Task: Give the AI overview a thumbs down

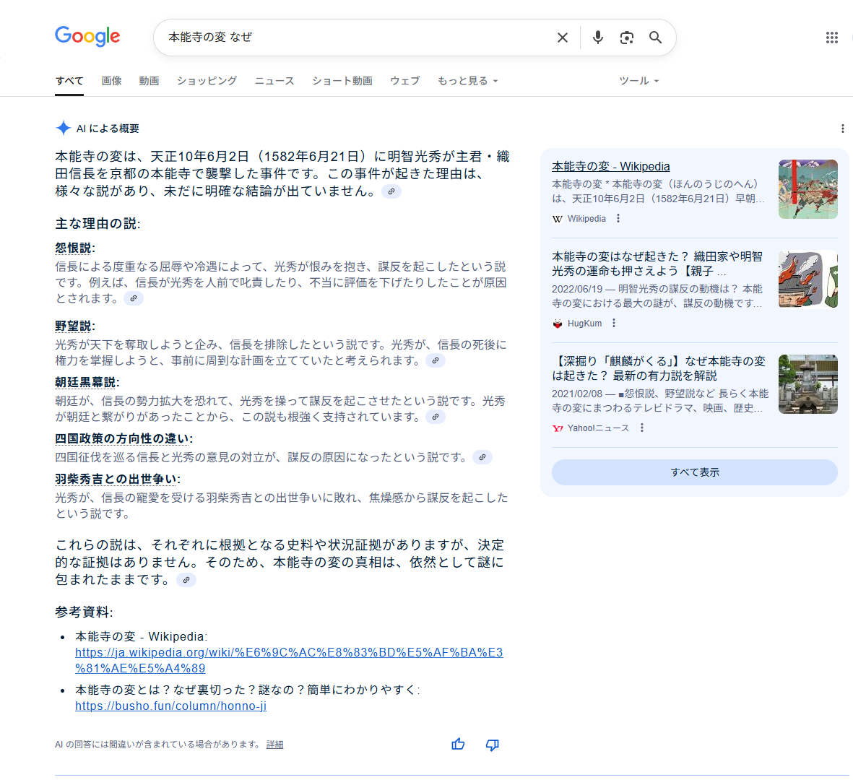Action: coord(493,745)
